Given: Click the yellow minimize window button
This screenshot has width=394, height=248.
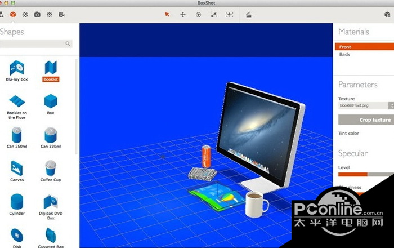Looking at the screenshot, I should click(6, 3).
